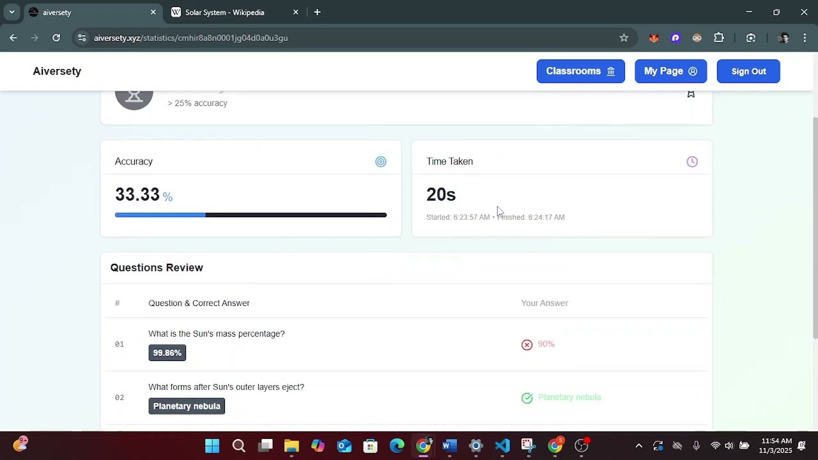Viewport: 818px width, 460px height.
Task: Click the address bar URL
Action: click(190, 38)
